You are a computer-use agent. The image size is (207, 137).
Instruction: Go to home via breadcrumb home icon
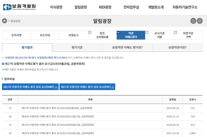pyautogui.click(x=4, y=21)
